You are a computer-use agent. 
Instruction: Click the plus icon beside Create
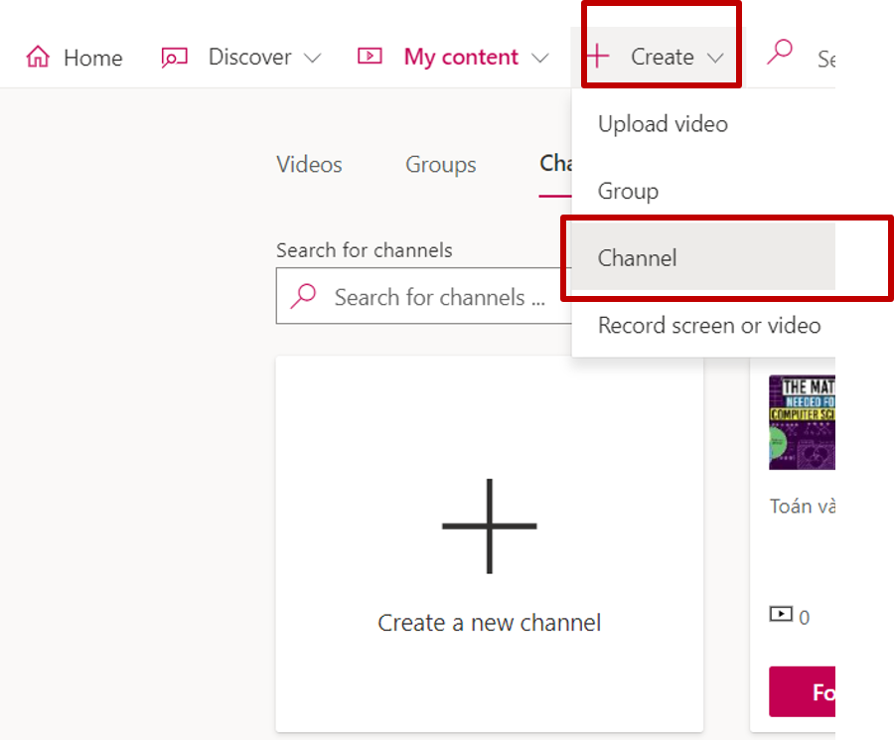[597, 57]
